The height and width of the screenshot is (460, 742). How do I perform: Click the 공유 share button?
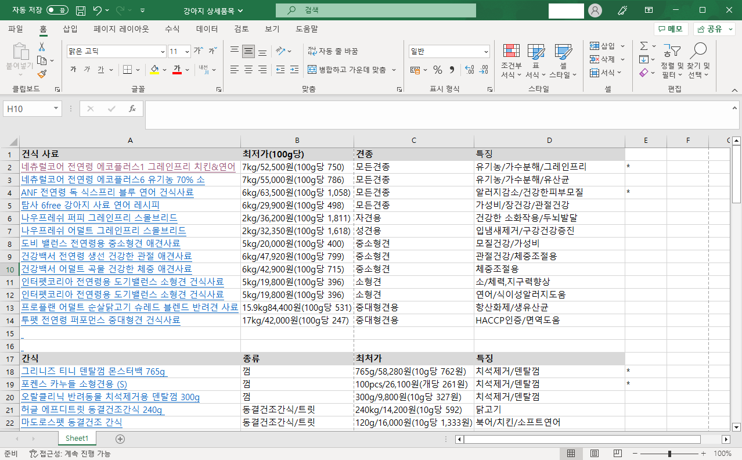[715, 29]
